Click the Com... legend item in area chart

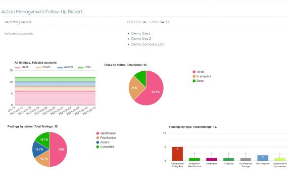85,67
